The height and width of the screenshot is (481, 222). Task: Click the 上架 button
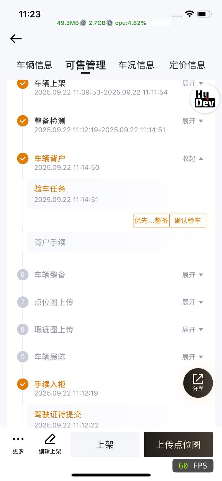pos(105,445)
